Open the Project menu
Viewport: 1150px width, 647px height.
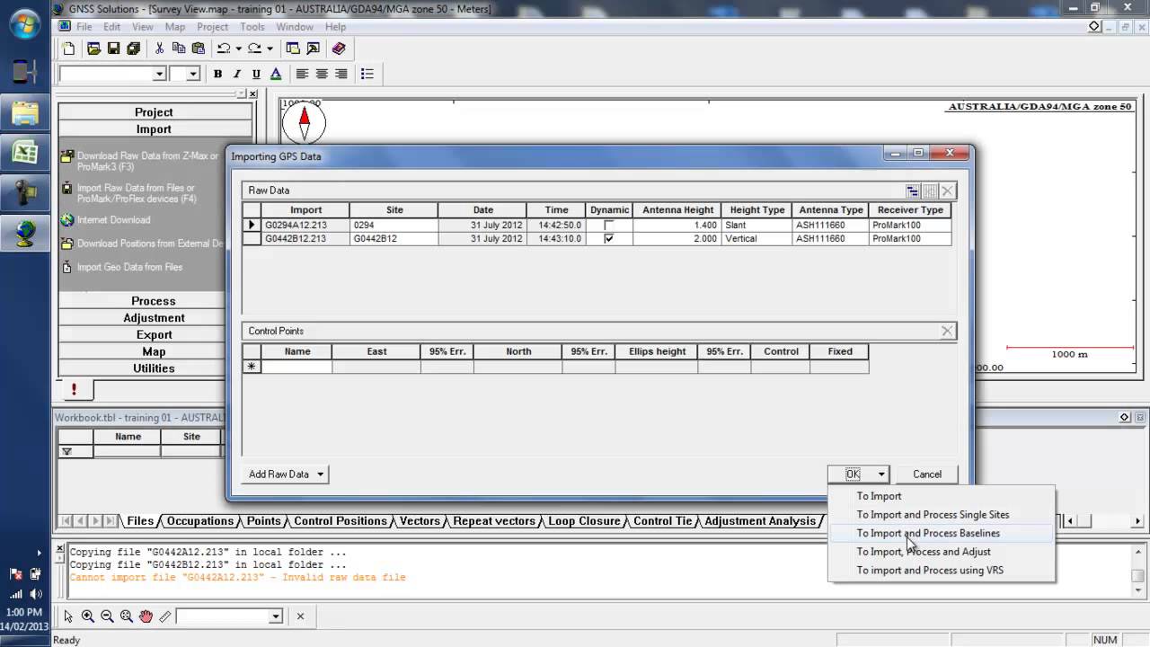click(212, 27)
